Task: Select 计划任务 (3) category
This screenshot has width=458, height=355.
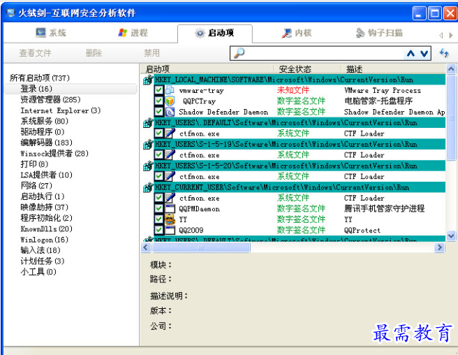Action: coord(43,261)
